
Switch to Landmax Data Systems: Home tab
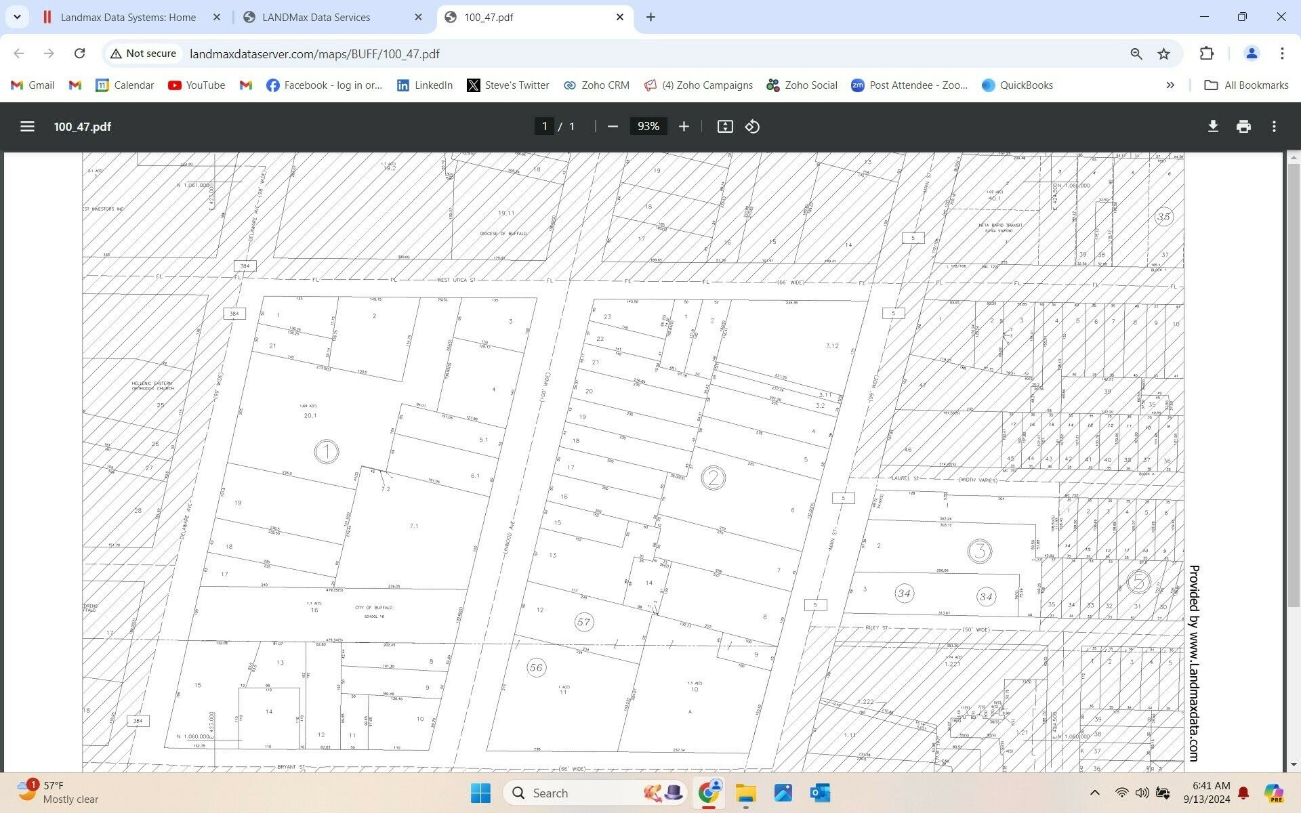point(128,17)
